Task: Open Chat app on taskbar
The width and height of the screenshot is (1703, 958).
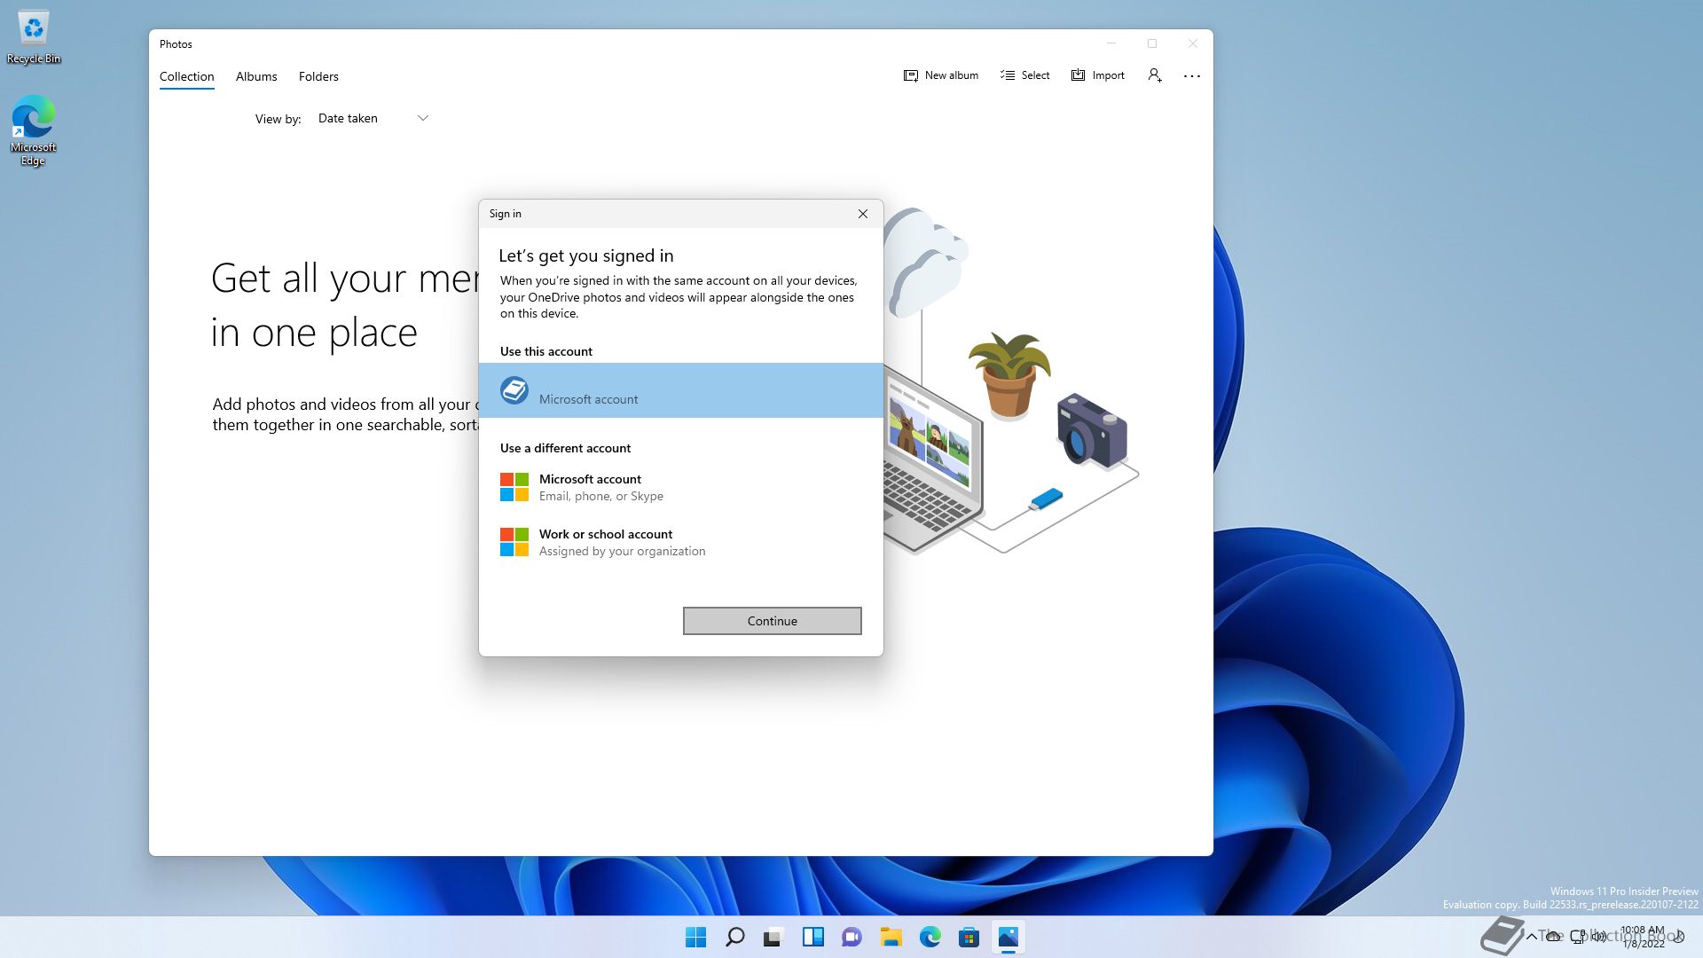Action: (x=852, y=937)
